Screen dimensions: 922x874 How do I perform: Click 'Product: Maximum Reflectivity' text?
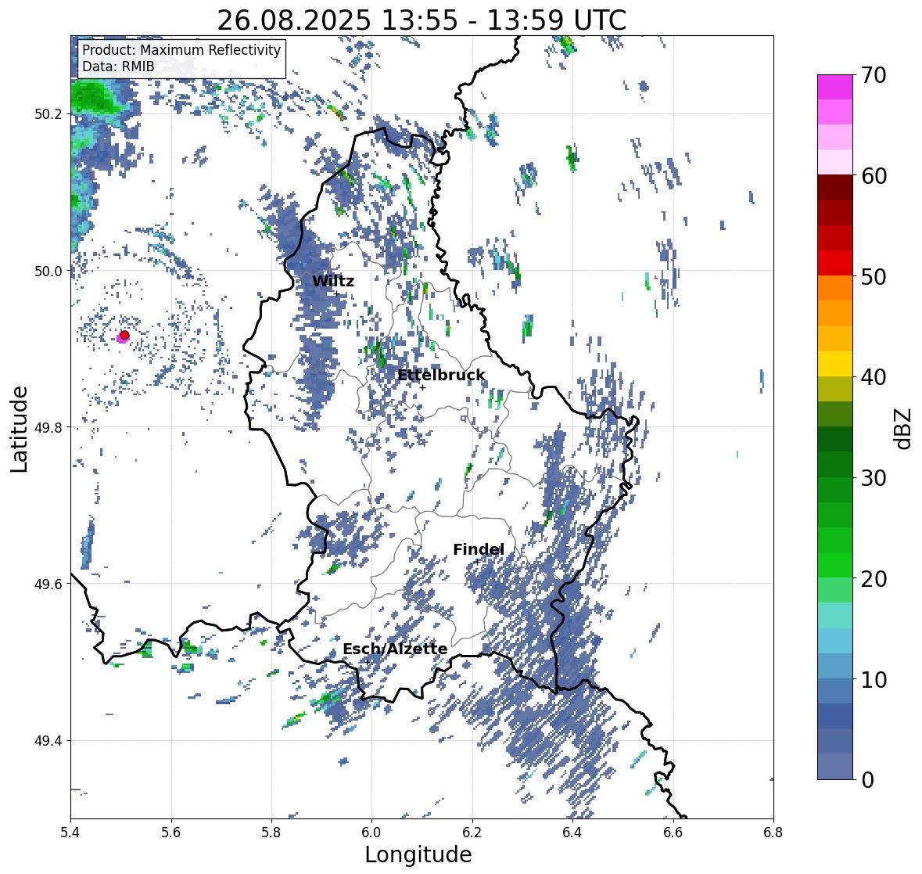pos(181,50)
